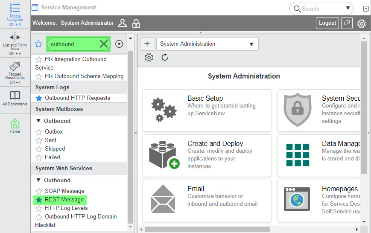Expand the Search dropdown arrow
Screen dimensions: 371x233
[348, 9]
